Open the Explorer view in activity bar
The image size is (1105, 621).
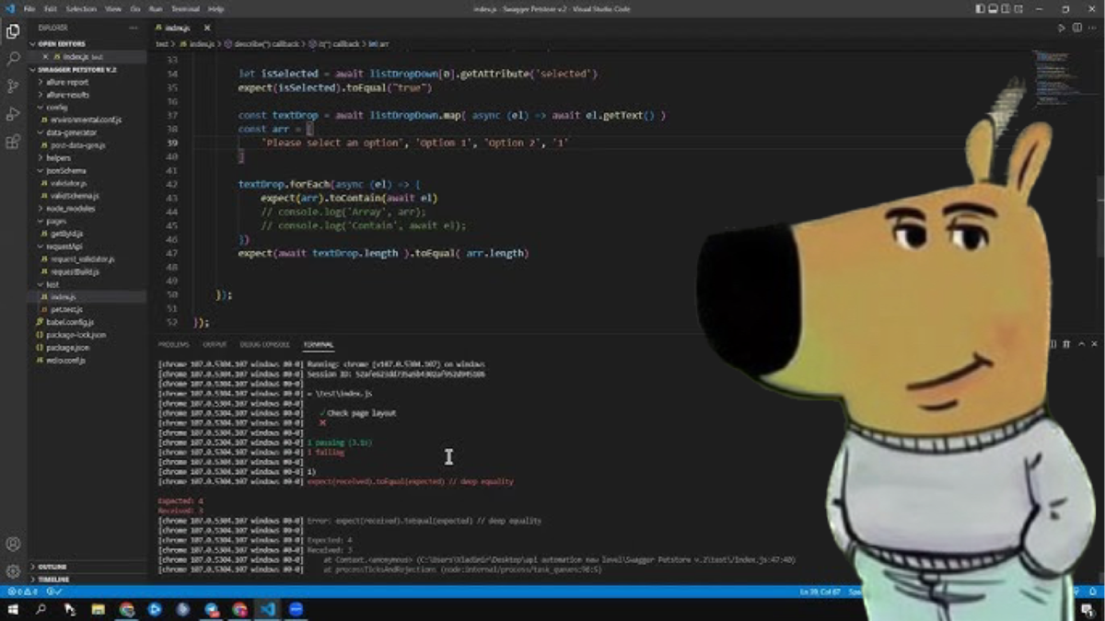pyautogui.click(x=13, y=31)
